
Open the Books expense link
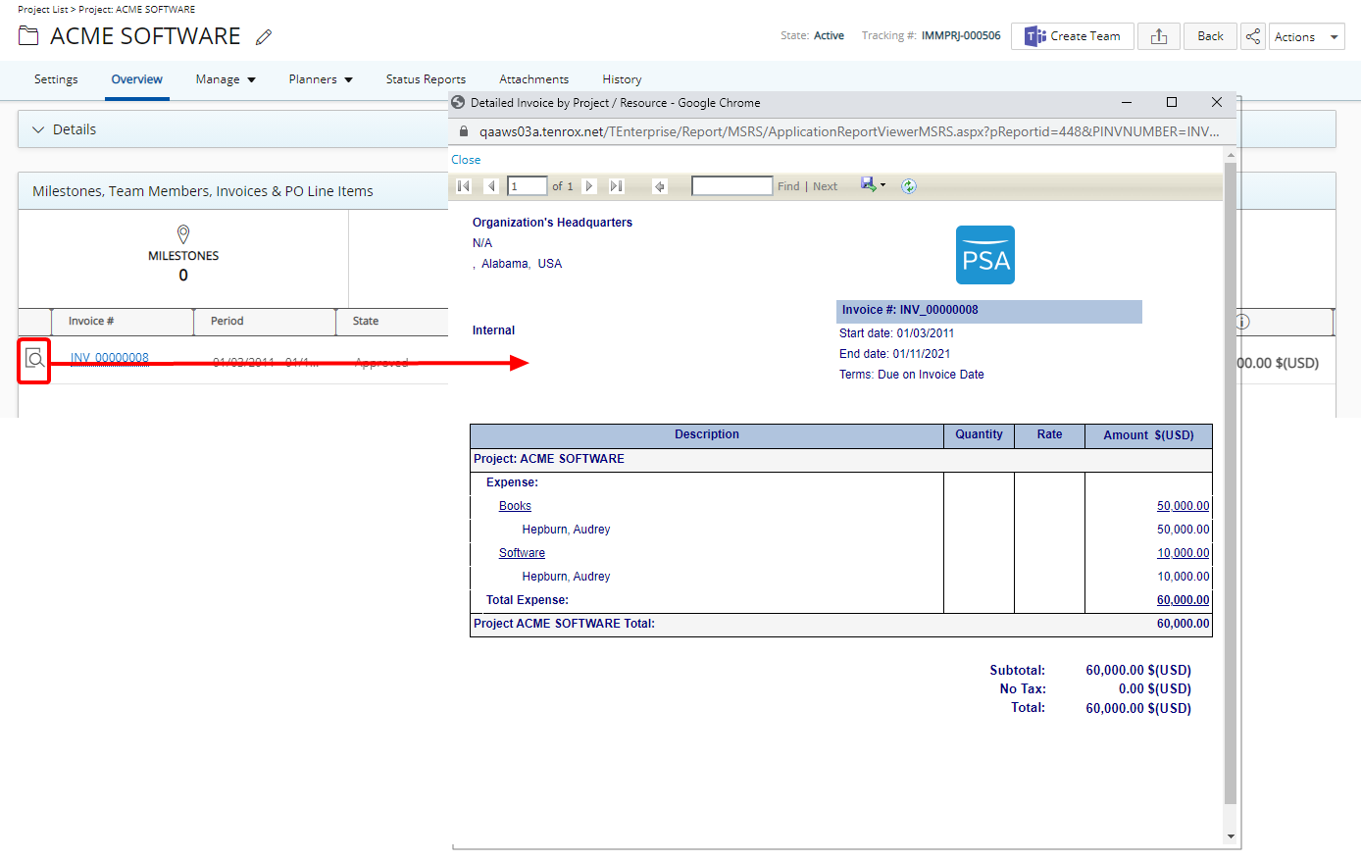point(515,506)
